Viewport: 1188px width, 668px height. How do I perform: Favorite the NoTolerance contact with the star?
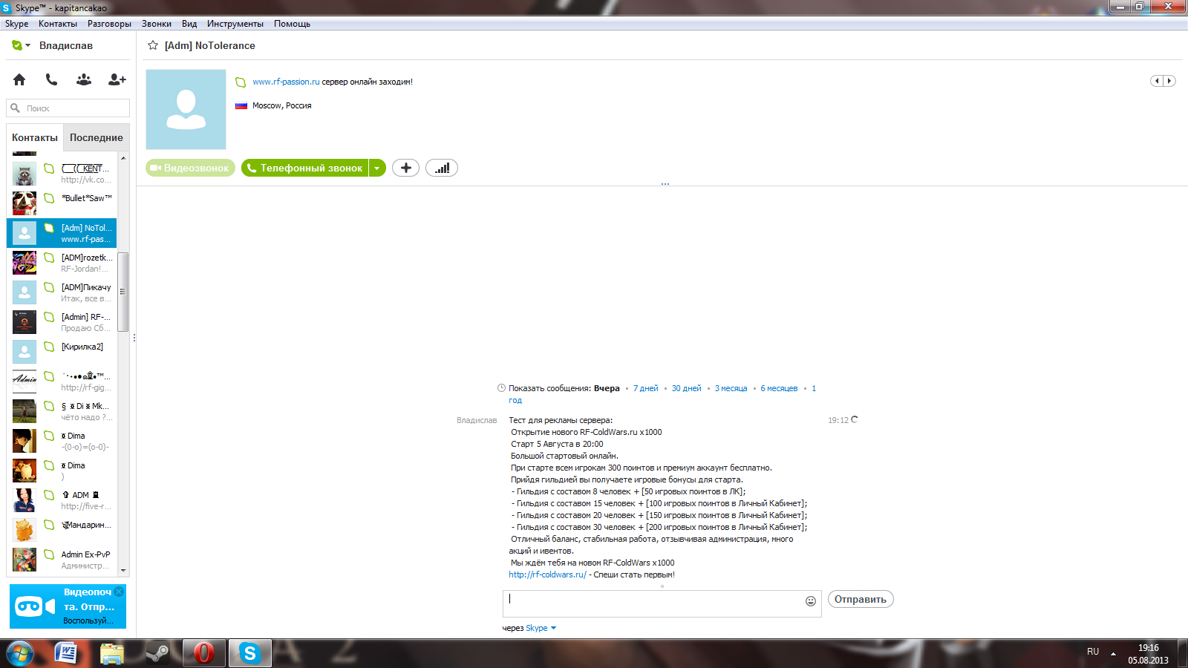(153, 45)
